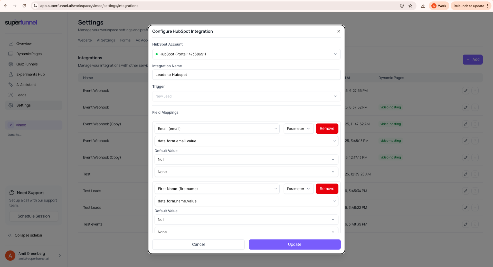Expand the Email (email) field dropdown
Image resolution: width=493 pixels, height=267 pixels.
click(x=217, y=129)
